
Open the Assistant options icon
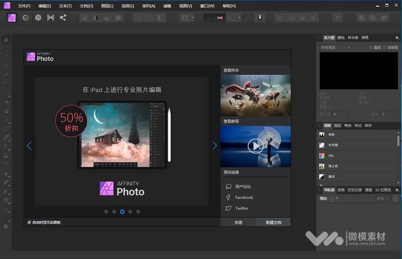point(260,18)
